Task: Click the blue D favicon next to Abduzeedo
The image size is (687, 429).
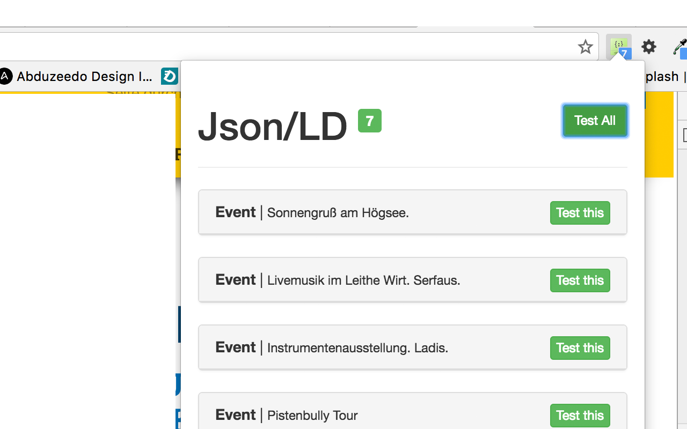Action: 169,76
